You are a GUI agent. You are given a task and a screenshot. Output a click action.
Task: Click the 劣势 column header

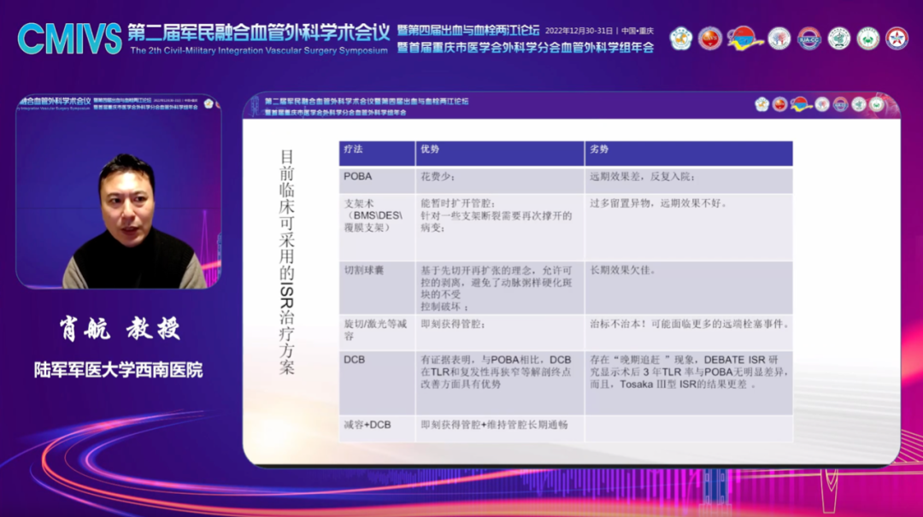[x=689, y=153]
